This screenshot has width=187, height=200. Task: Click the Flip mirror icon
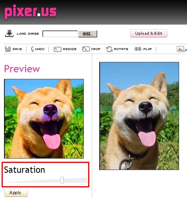138,49
